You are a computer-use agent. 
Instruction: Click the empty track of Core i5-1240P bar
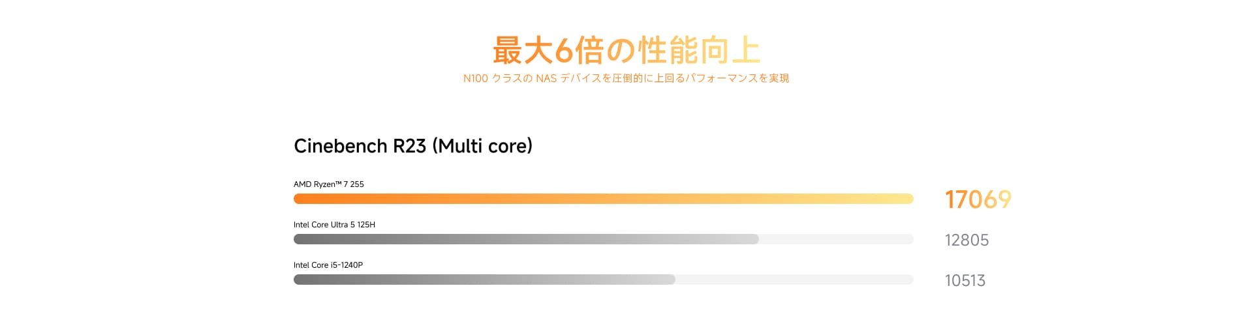click(794, 280)
